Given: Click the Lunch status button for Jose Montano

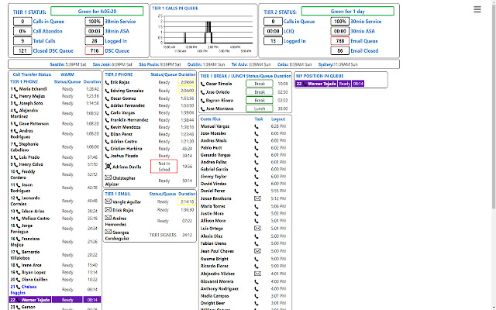Looking at the screenshot, I should coord(260,109).
